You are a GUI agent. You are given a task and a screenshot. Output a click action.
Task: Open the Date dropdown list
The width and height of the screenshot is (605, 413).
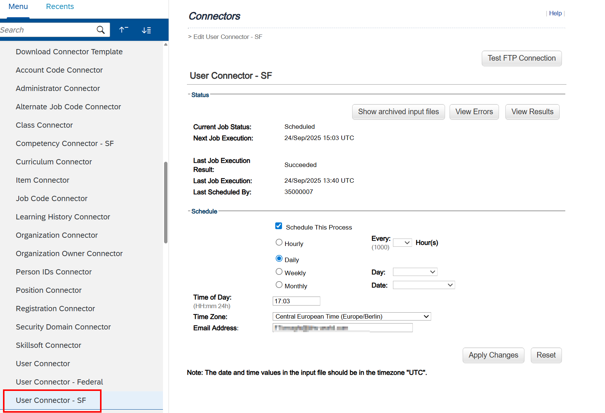[x=423, y=285]
